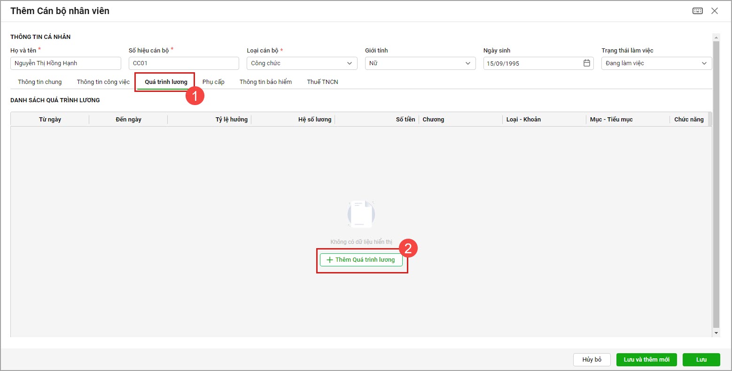
Task: Expand the Trạng thái làm việc dropdown
Action: coord(704,63)
